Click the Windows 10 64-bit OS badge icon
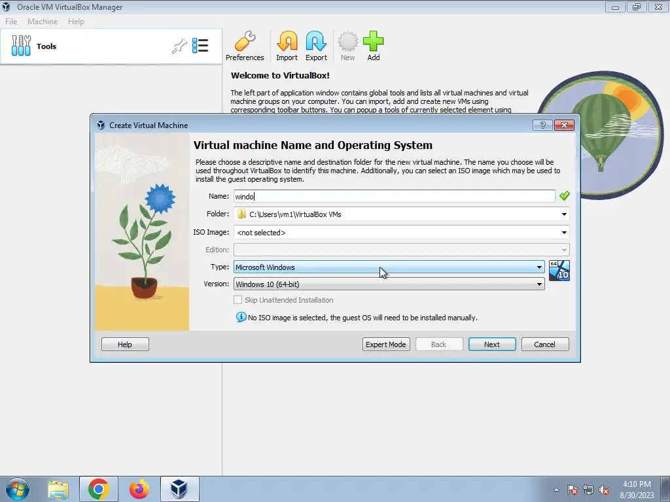The height and width of the screenshot is (502, 670). [x=559, y=271]
